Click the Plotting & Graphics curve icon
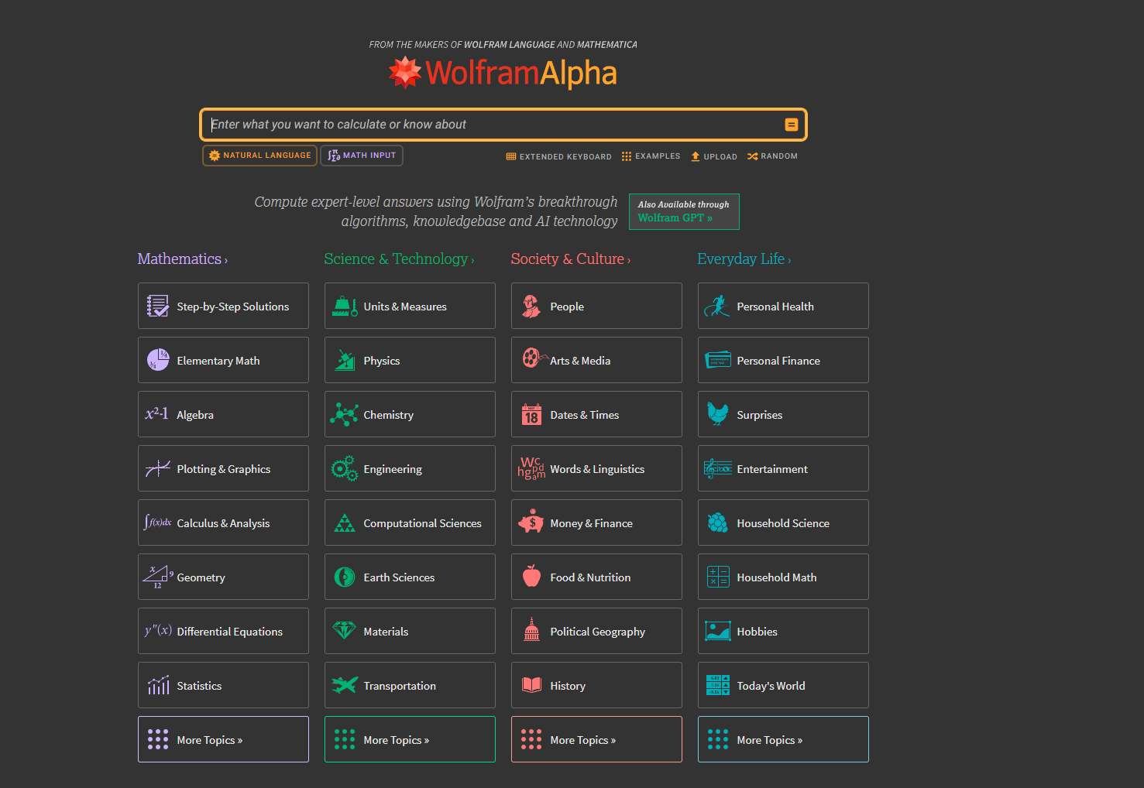Viewport: 1144px width, 788px height. pyautogui.click(x=158, y=468)
